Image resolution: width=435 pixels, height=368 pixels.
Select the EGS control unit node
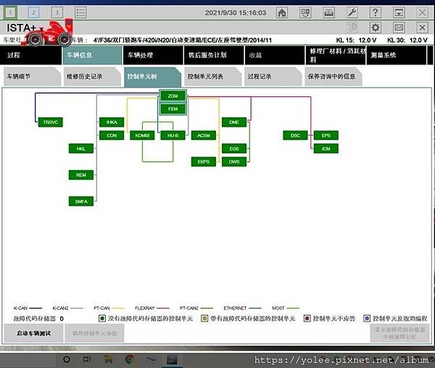coord(234,149)
